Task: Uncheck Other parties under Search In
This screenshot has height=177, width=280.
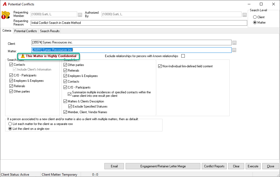Action: (x=65, y=65)
